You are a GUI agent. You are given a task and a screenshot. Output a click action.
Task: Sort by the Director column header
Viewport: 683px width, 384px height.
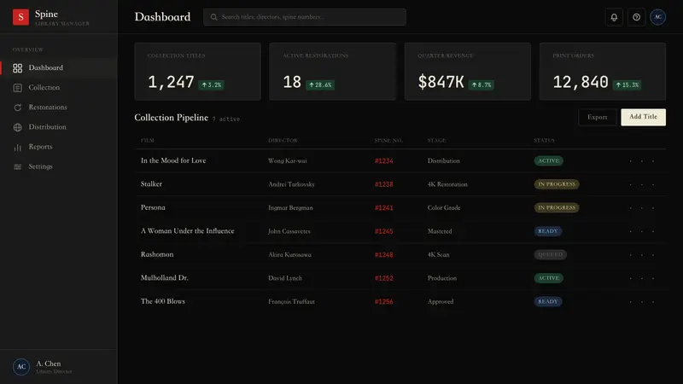click(283, 141)
